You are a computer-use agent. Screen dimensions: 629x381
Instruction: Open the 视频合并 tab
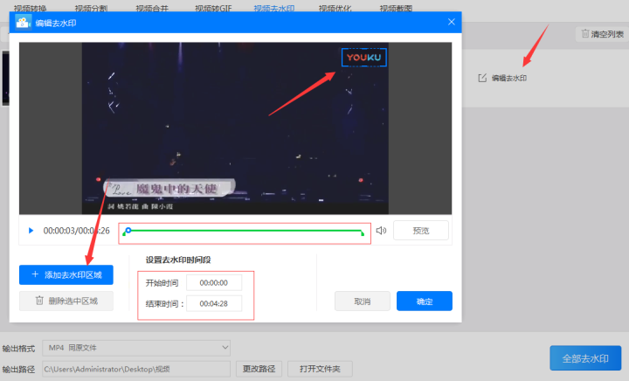click(152, 8)
